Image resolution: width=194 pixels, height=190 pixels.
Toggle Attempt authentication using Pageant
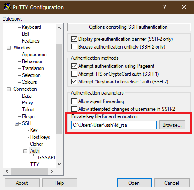(x=74, y=66)
